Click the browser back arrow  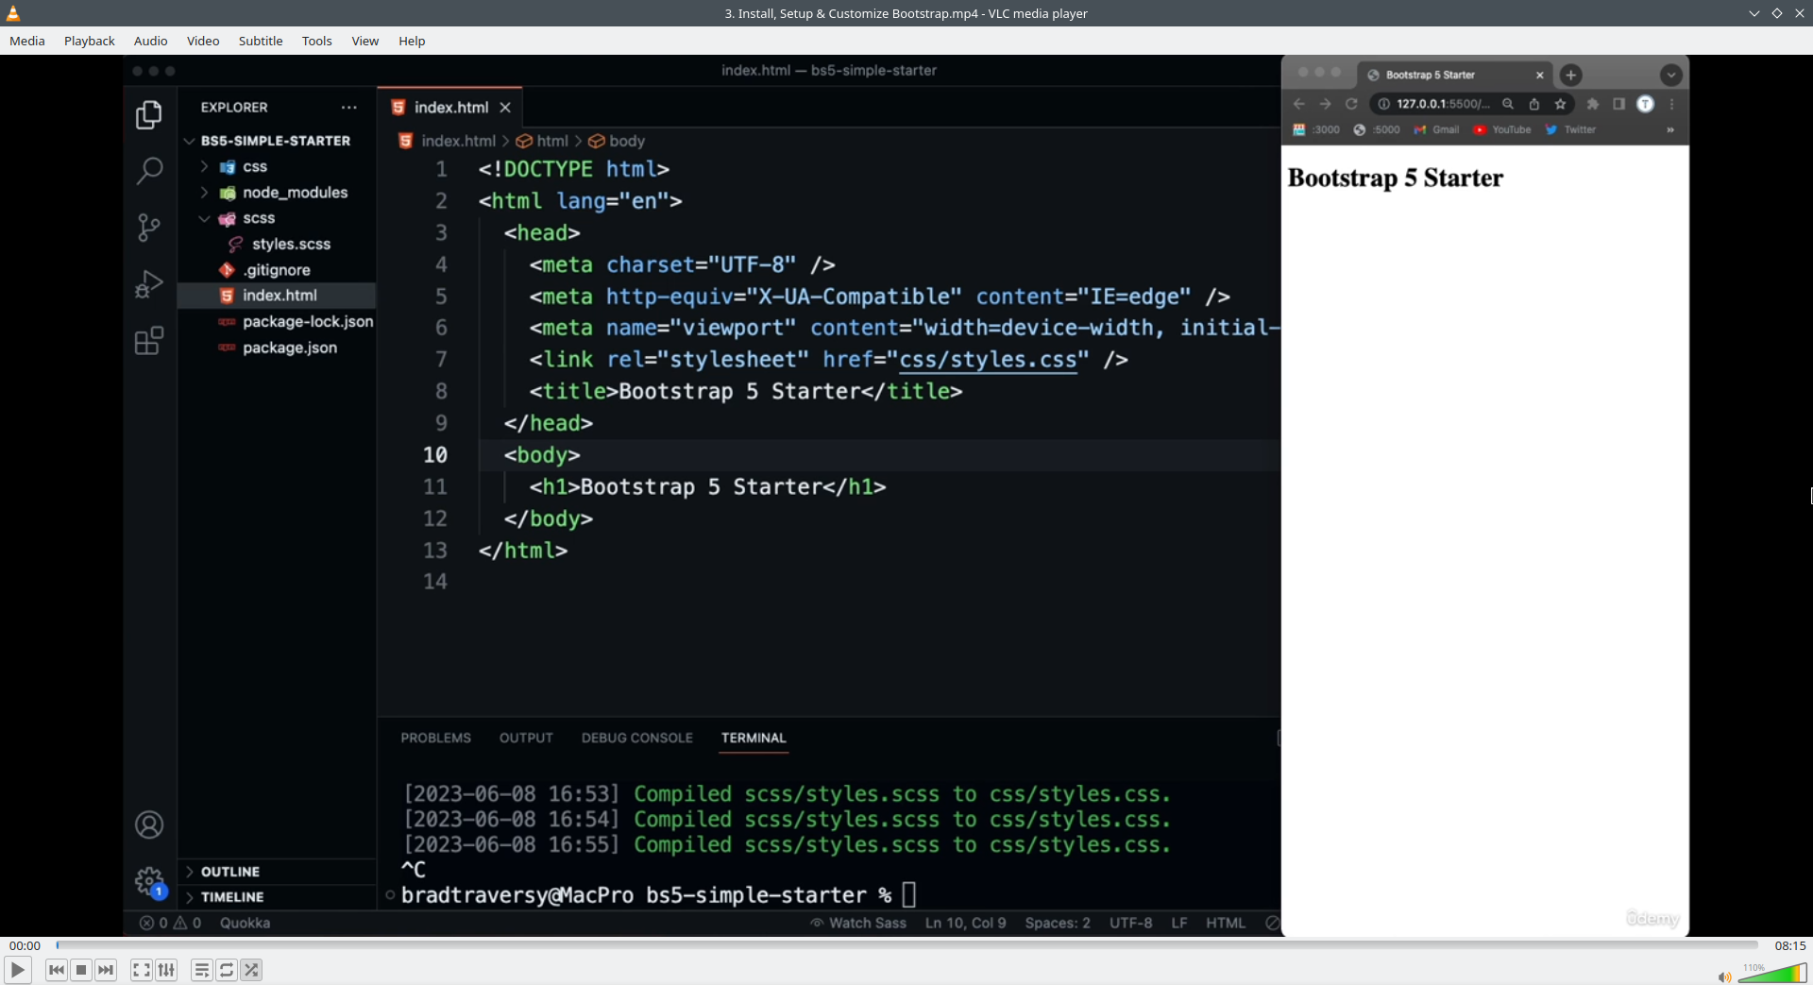pos(1299,104)
